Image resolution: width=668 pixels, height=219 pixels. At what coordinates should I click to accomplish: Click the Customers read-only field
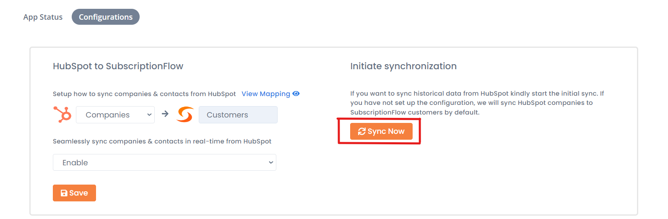pos(238,115)
